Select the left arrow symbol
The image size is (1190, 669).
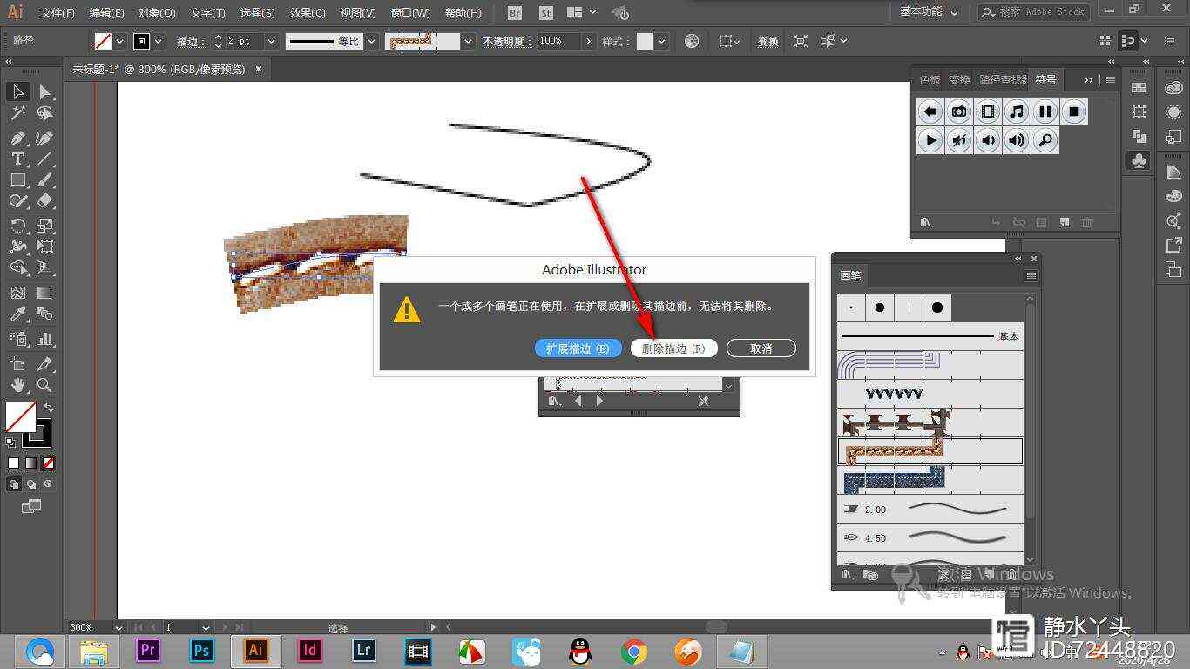point(930,111)
